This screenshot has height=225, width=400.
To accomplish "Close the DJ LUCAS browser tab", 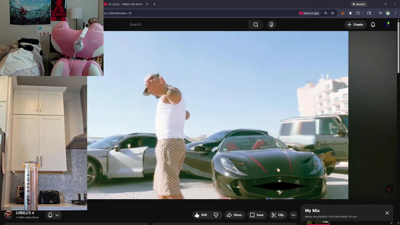I will pyautogui.click(x=147, y=4).
